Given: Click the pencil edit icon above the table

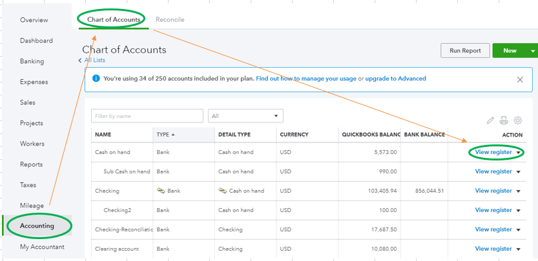Looking at the screenshot, I should [490, 120].
